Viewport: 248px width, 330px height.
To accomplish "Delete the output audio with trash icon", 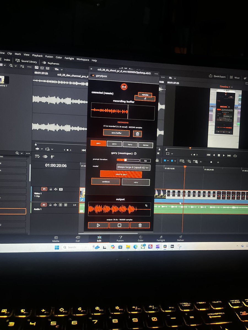I will point(140,225).
